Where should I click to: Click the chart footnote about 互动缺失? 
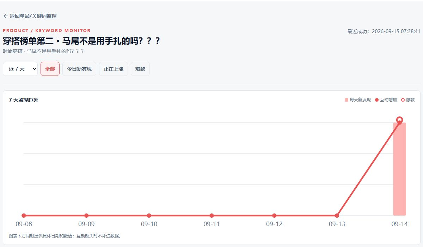[65, 236]
